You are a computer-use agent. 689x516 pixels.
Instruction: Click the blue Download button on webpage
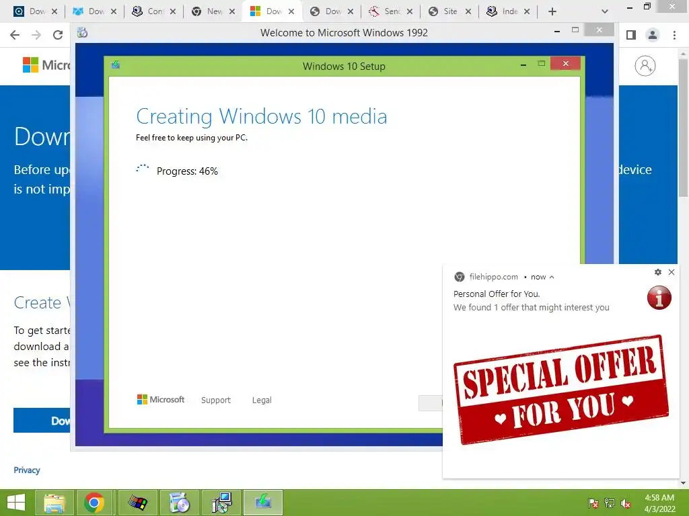pos(42,421)
